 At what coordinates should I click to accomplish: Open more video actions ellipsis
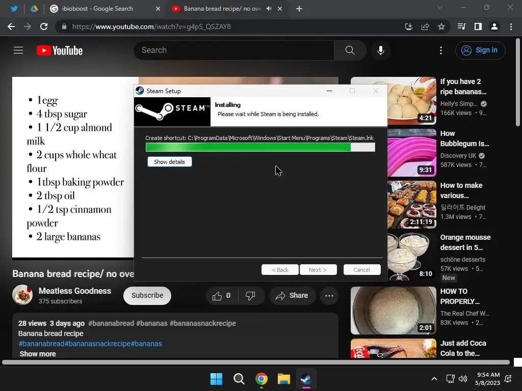coord(329,296)
